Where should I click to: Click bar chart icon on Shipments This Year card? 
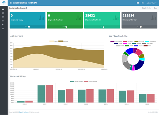point(153,18)
